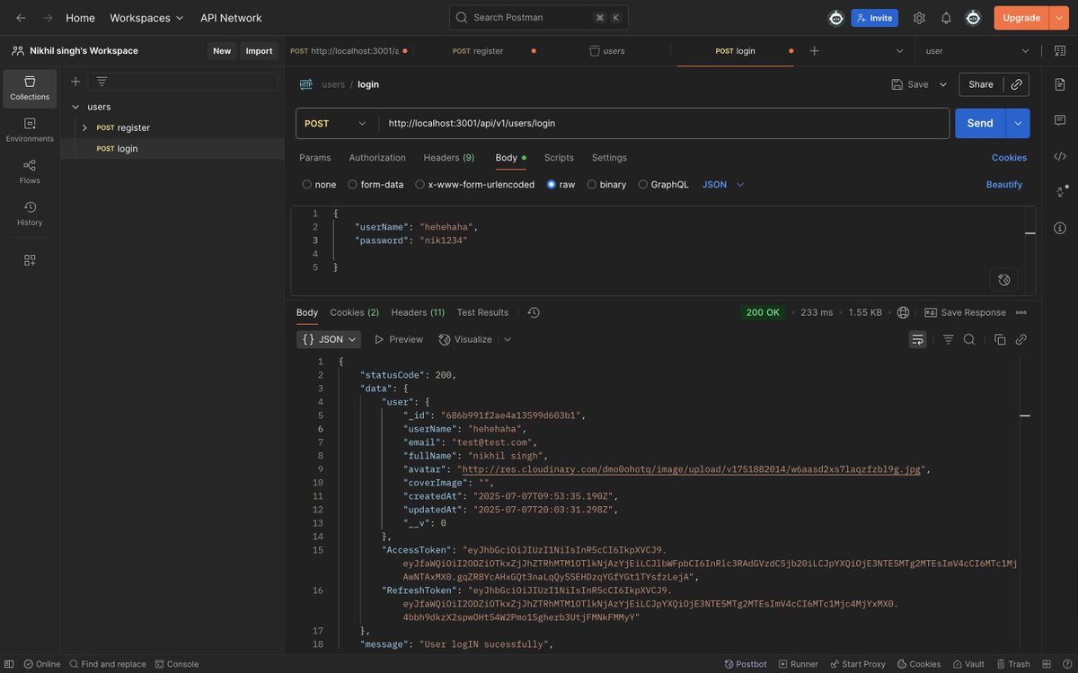1078x673 pixels.
Task: Click the Postbot icon in body editor
Action: 1003,279
